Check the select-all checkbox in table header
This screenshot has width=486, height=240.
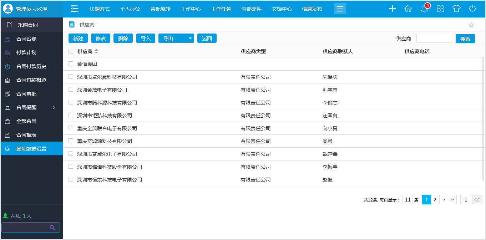pyautogui.click(x=70, y=51)
